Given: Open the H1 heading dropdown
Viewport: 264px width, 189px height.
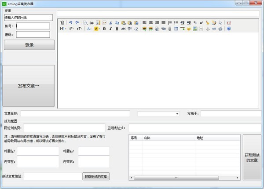Looking at the screenshot, I should 63,29.
